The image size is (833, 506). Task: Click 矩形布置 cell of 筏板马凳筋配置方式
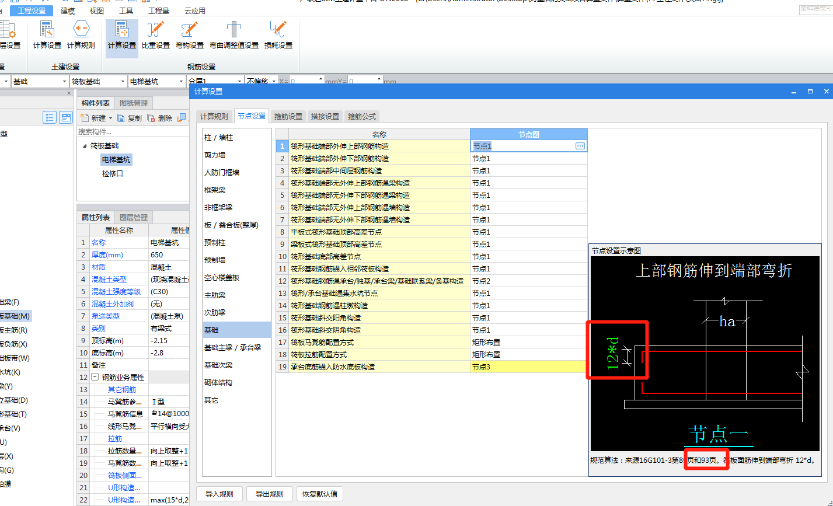point(528,342)
